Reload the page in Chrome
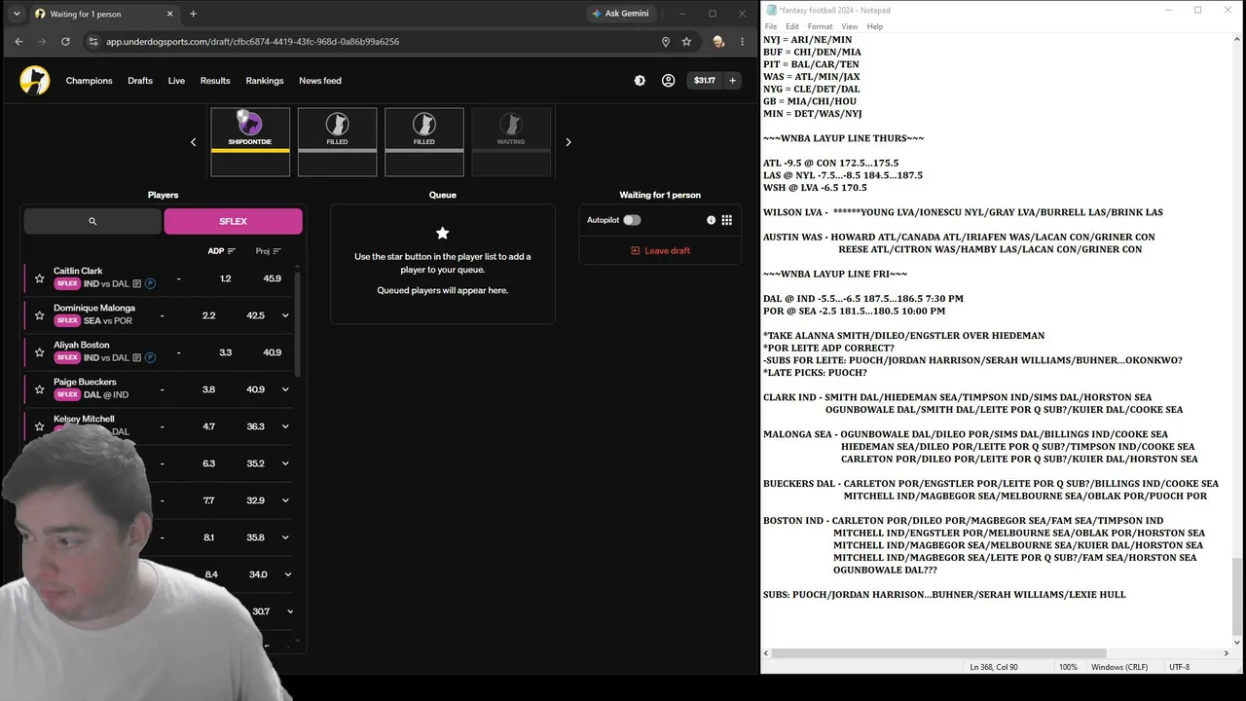The image size is (1246, 701). click(x=65, y=42)
